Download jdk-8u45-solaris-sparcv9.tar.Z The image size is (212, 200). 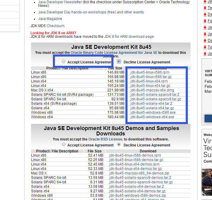pos(155,94)
